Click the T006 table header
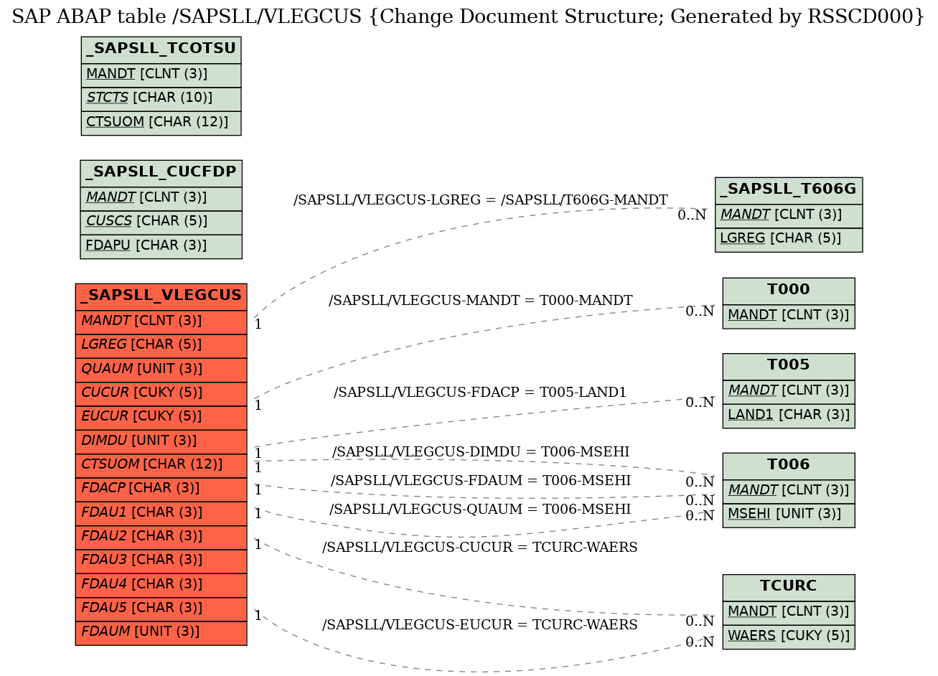 (789, 466)
